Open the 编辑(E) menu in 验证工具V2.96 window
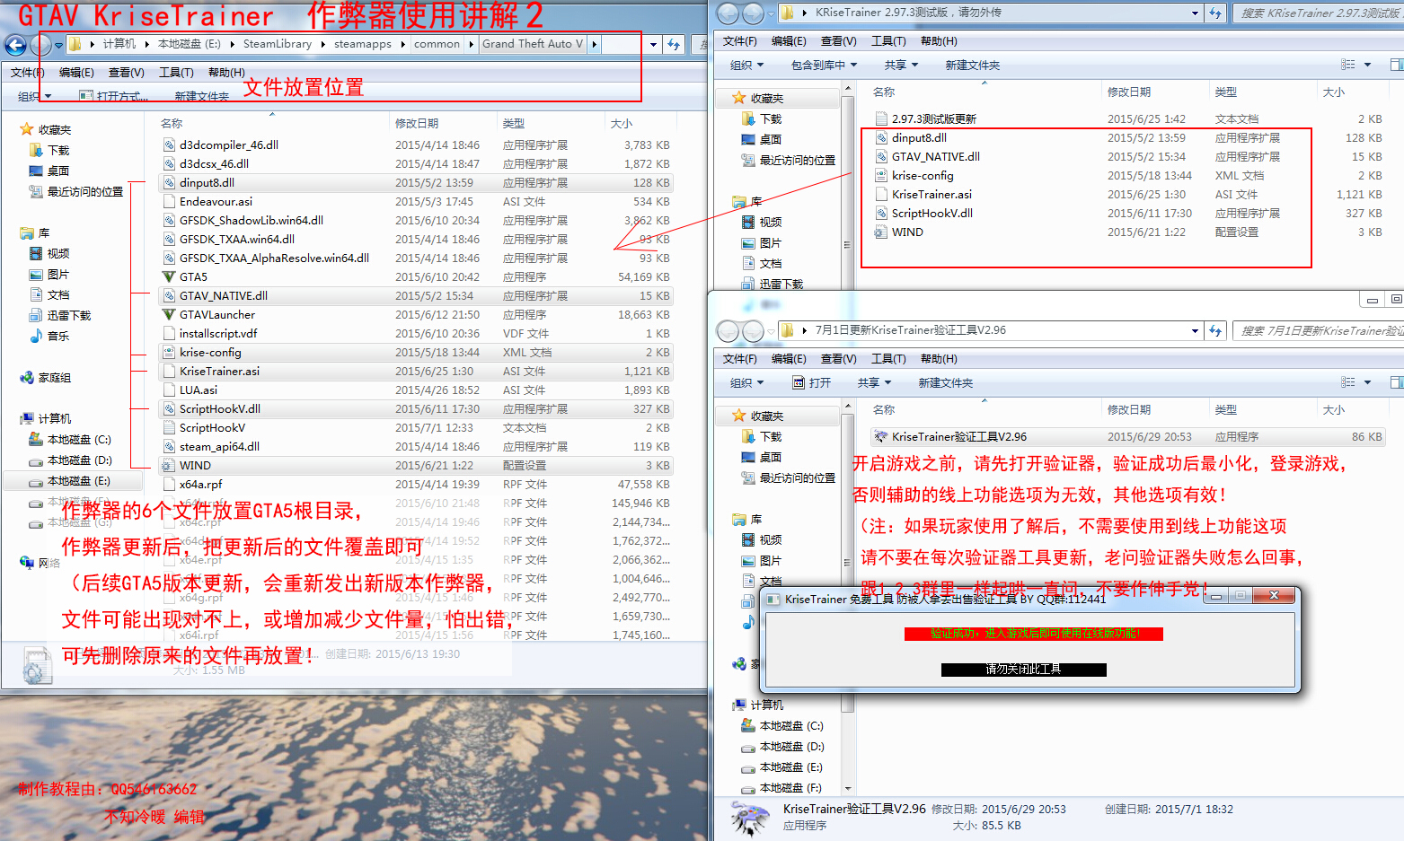 coord(789,358)
